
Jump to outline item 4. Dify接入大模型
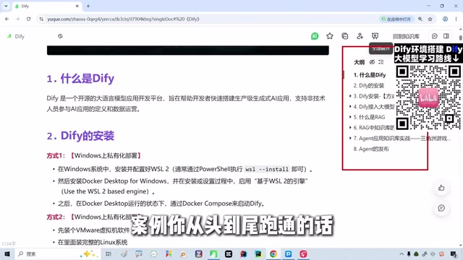(373, 107)
